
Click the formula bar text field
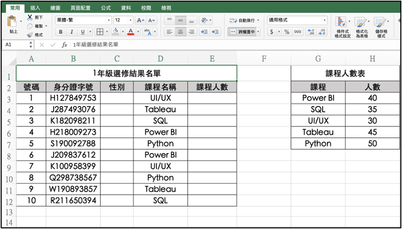click(x=235, y=45)
